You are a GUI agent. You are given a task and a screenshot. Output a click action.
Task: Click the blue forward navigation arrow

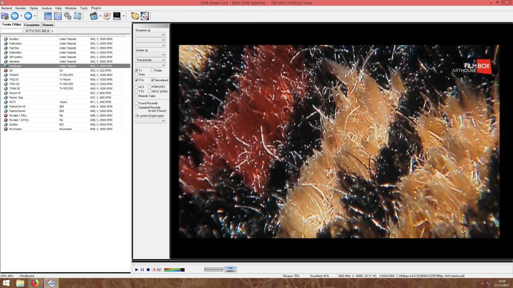(x=29, y=16)
